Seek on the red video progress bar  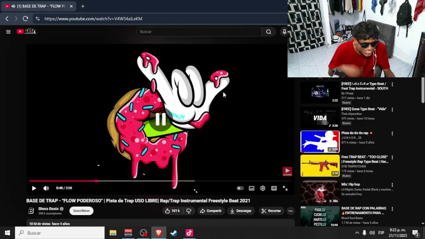[160, 181]
